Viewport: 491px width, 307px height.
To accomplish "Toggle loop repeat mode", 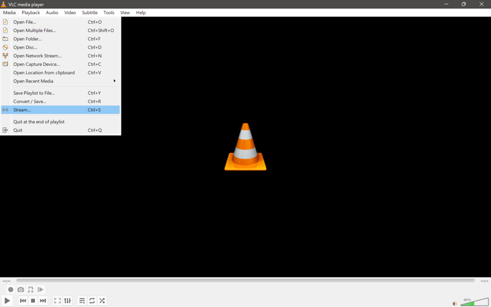I will 92,301.
